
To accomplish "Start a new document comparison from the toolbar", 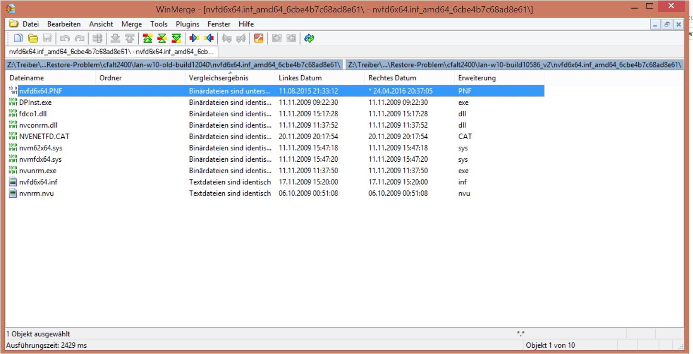I will point(18,38).
